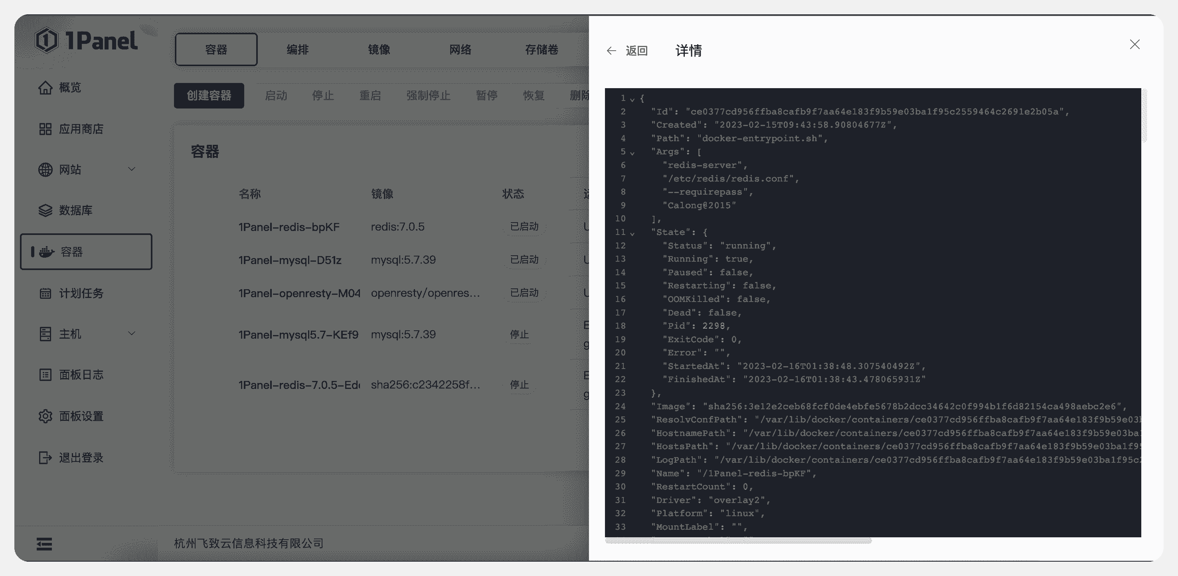Click the "Pid": 2298 line
The image size is (1178, 576).
click(x=696, y=326)
